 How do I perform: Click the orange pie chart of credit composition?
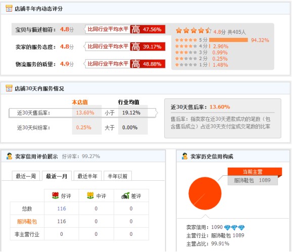[205, 193]
